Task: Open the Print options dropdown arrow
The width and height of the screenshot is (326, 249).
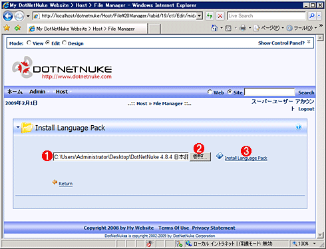Action: tap(249, 28)
